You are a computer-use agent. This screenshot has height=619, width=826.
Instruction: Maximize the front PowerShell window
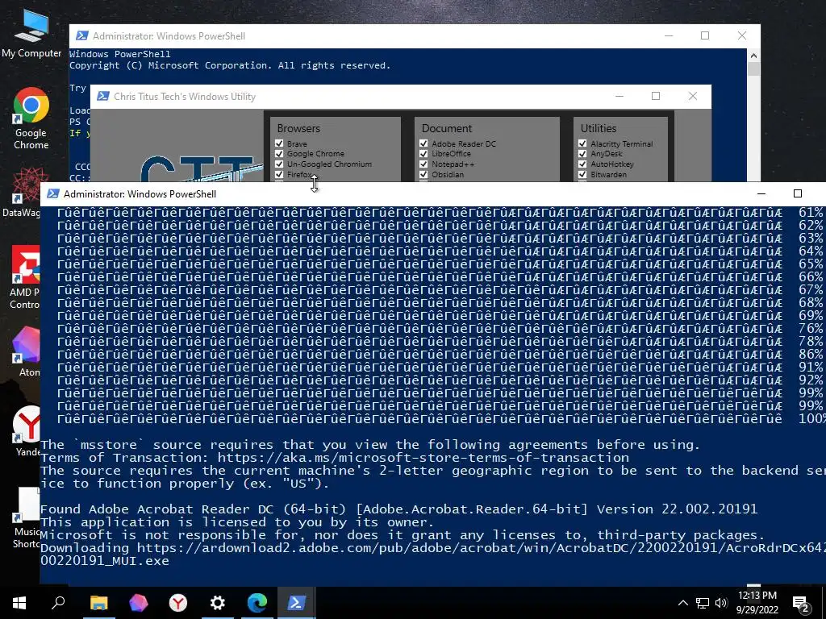point(798,193)
